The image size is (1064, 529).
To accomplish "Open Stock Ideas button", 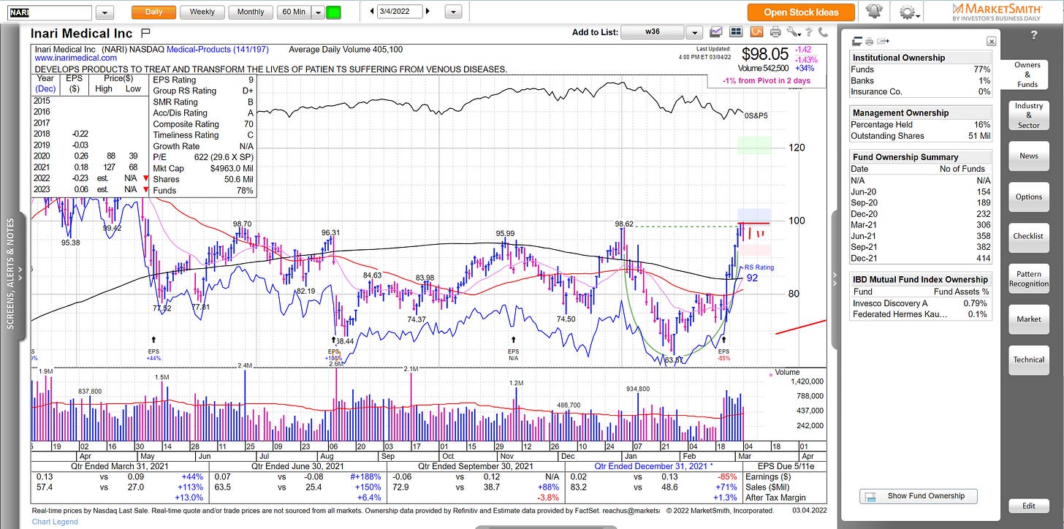I will click(801, 12).
